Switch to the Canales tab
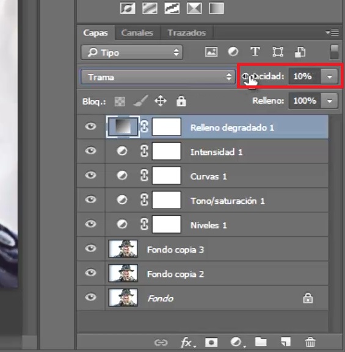This screenshot has width=345, height=352. point(137,33)
